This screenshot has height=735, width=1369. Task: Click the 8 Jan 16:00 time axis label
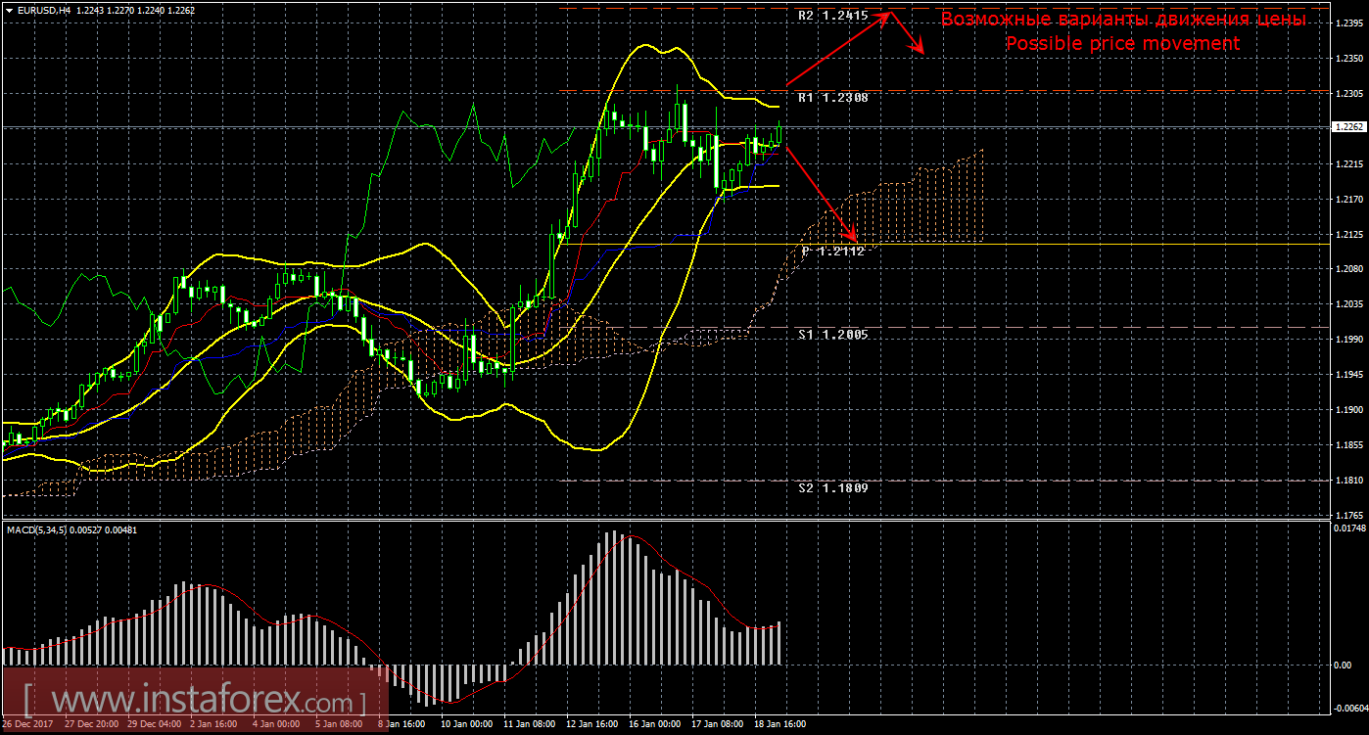pos(401,725)
